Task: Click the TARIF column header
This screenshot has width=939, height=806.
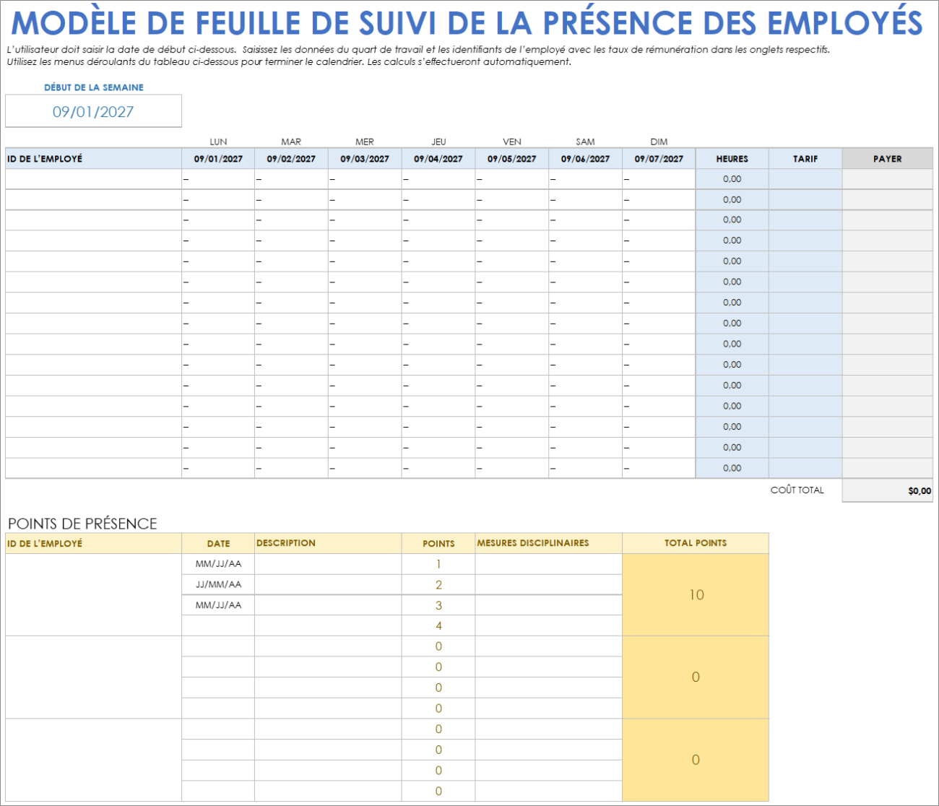Action: [805, 158]
